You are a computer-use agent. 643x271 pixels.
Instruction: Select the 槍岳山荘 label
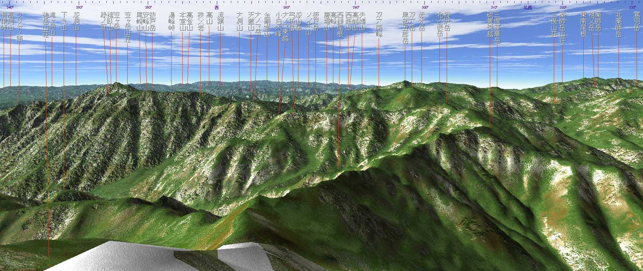coord(46,24)
